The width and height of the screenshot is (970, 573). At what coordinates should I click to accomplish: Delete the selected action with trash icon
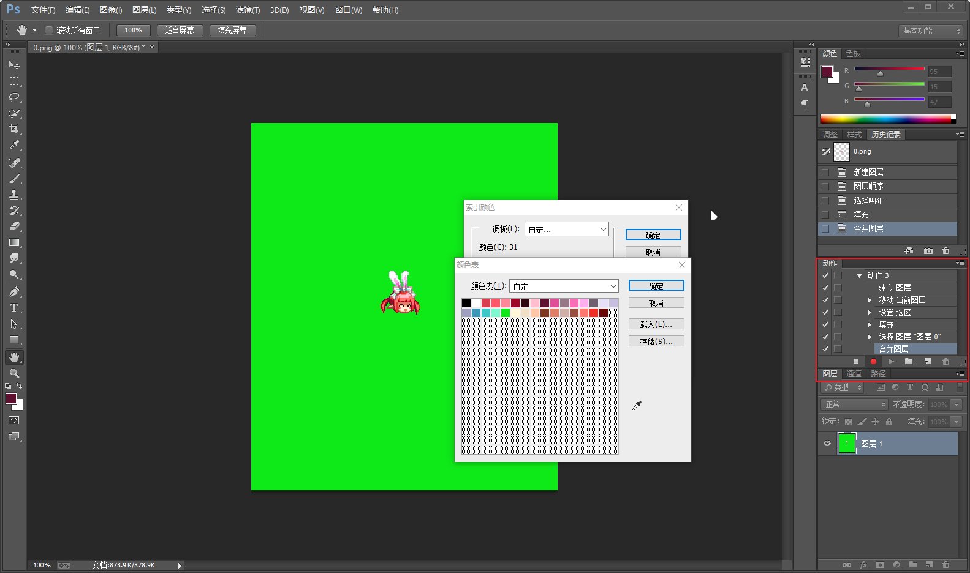[945, 362]
